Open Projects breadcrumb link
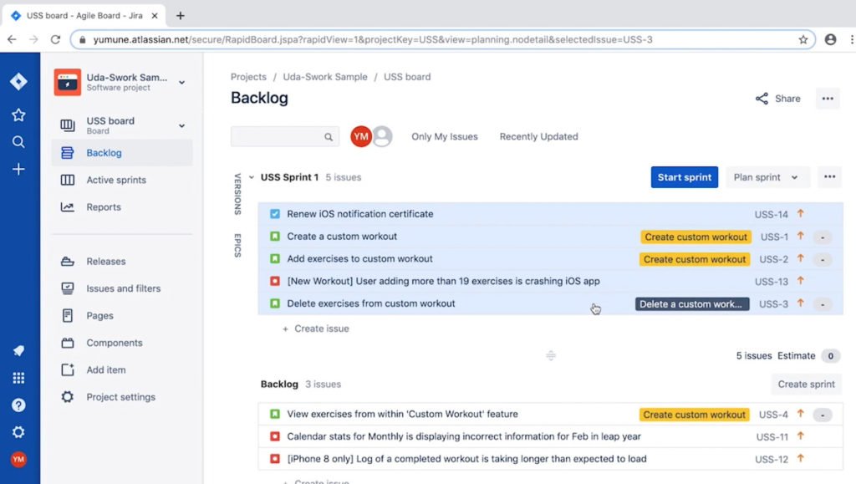Image resolution: width=856 pixels, height=484 pixels. click(x=248, y=77)
